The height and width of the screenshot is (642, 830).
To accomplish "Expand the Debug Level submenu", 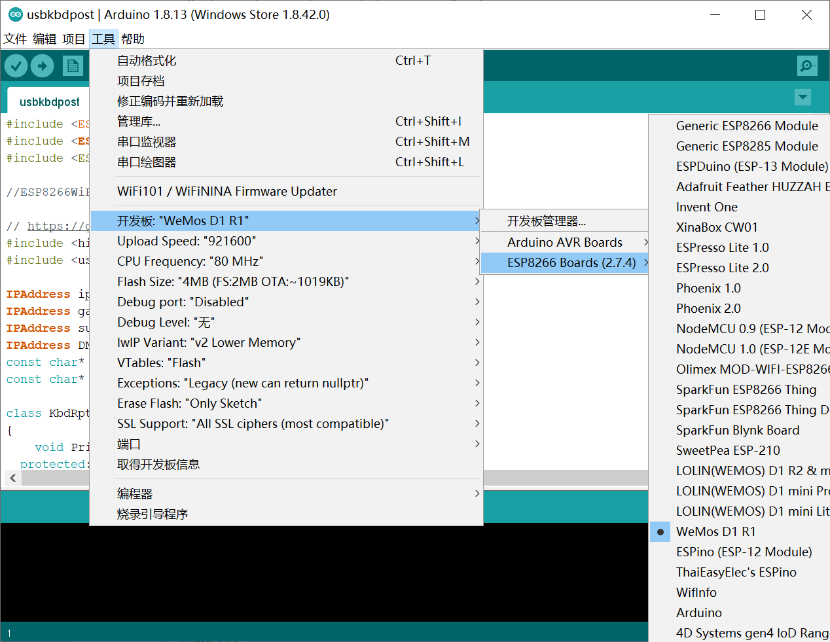I will coord(286,322).
